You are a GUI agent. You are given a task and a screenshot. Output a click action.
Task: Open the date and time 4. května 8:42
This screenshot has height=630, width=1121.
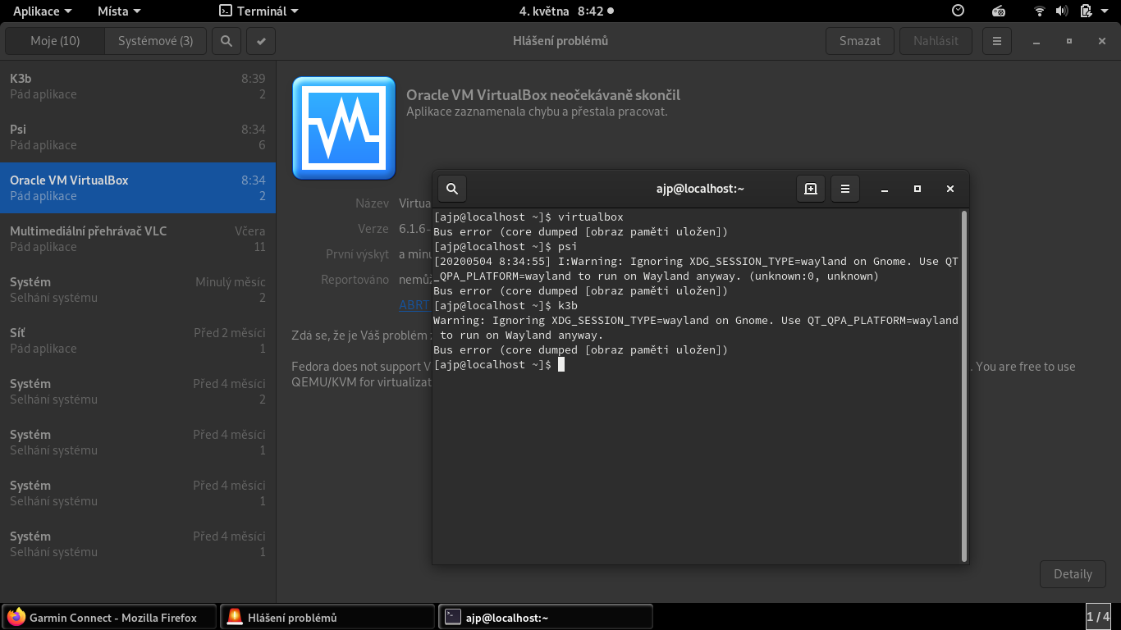[x=566, y=11]
